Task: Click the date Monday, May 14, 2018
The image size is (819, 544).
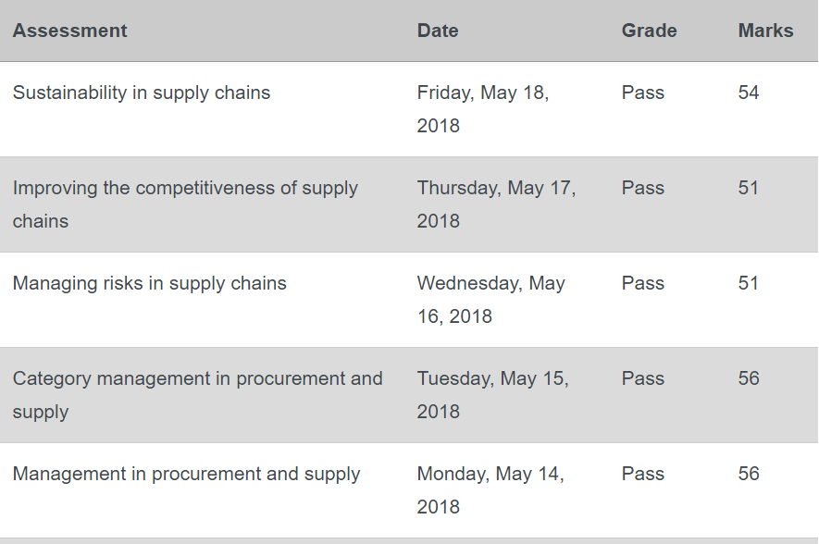Action: (490, 490)
